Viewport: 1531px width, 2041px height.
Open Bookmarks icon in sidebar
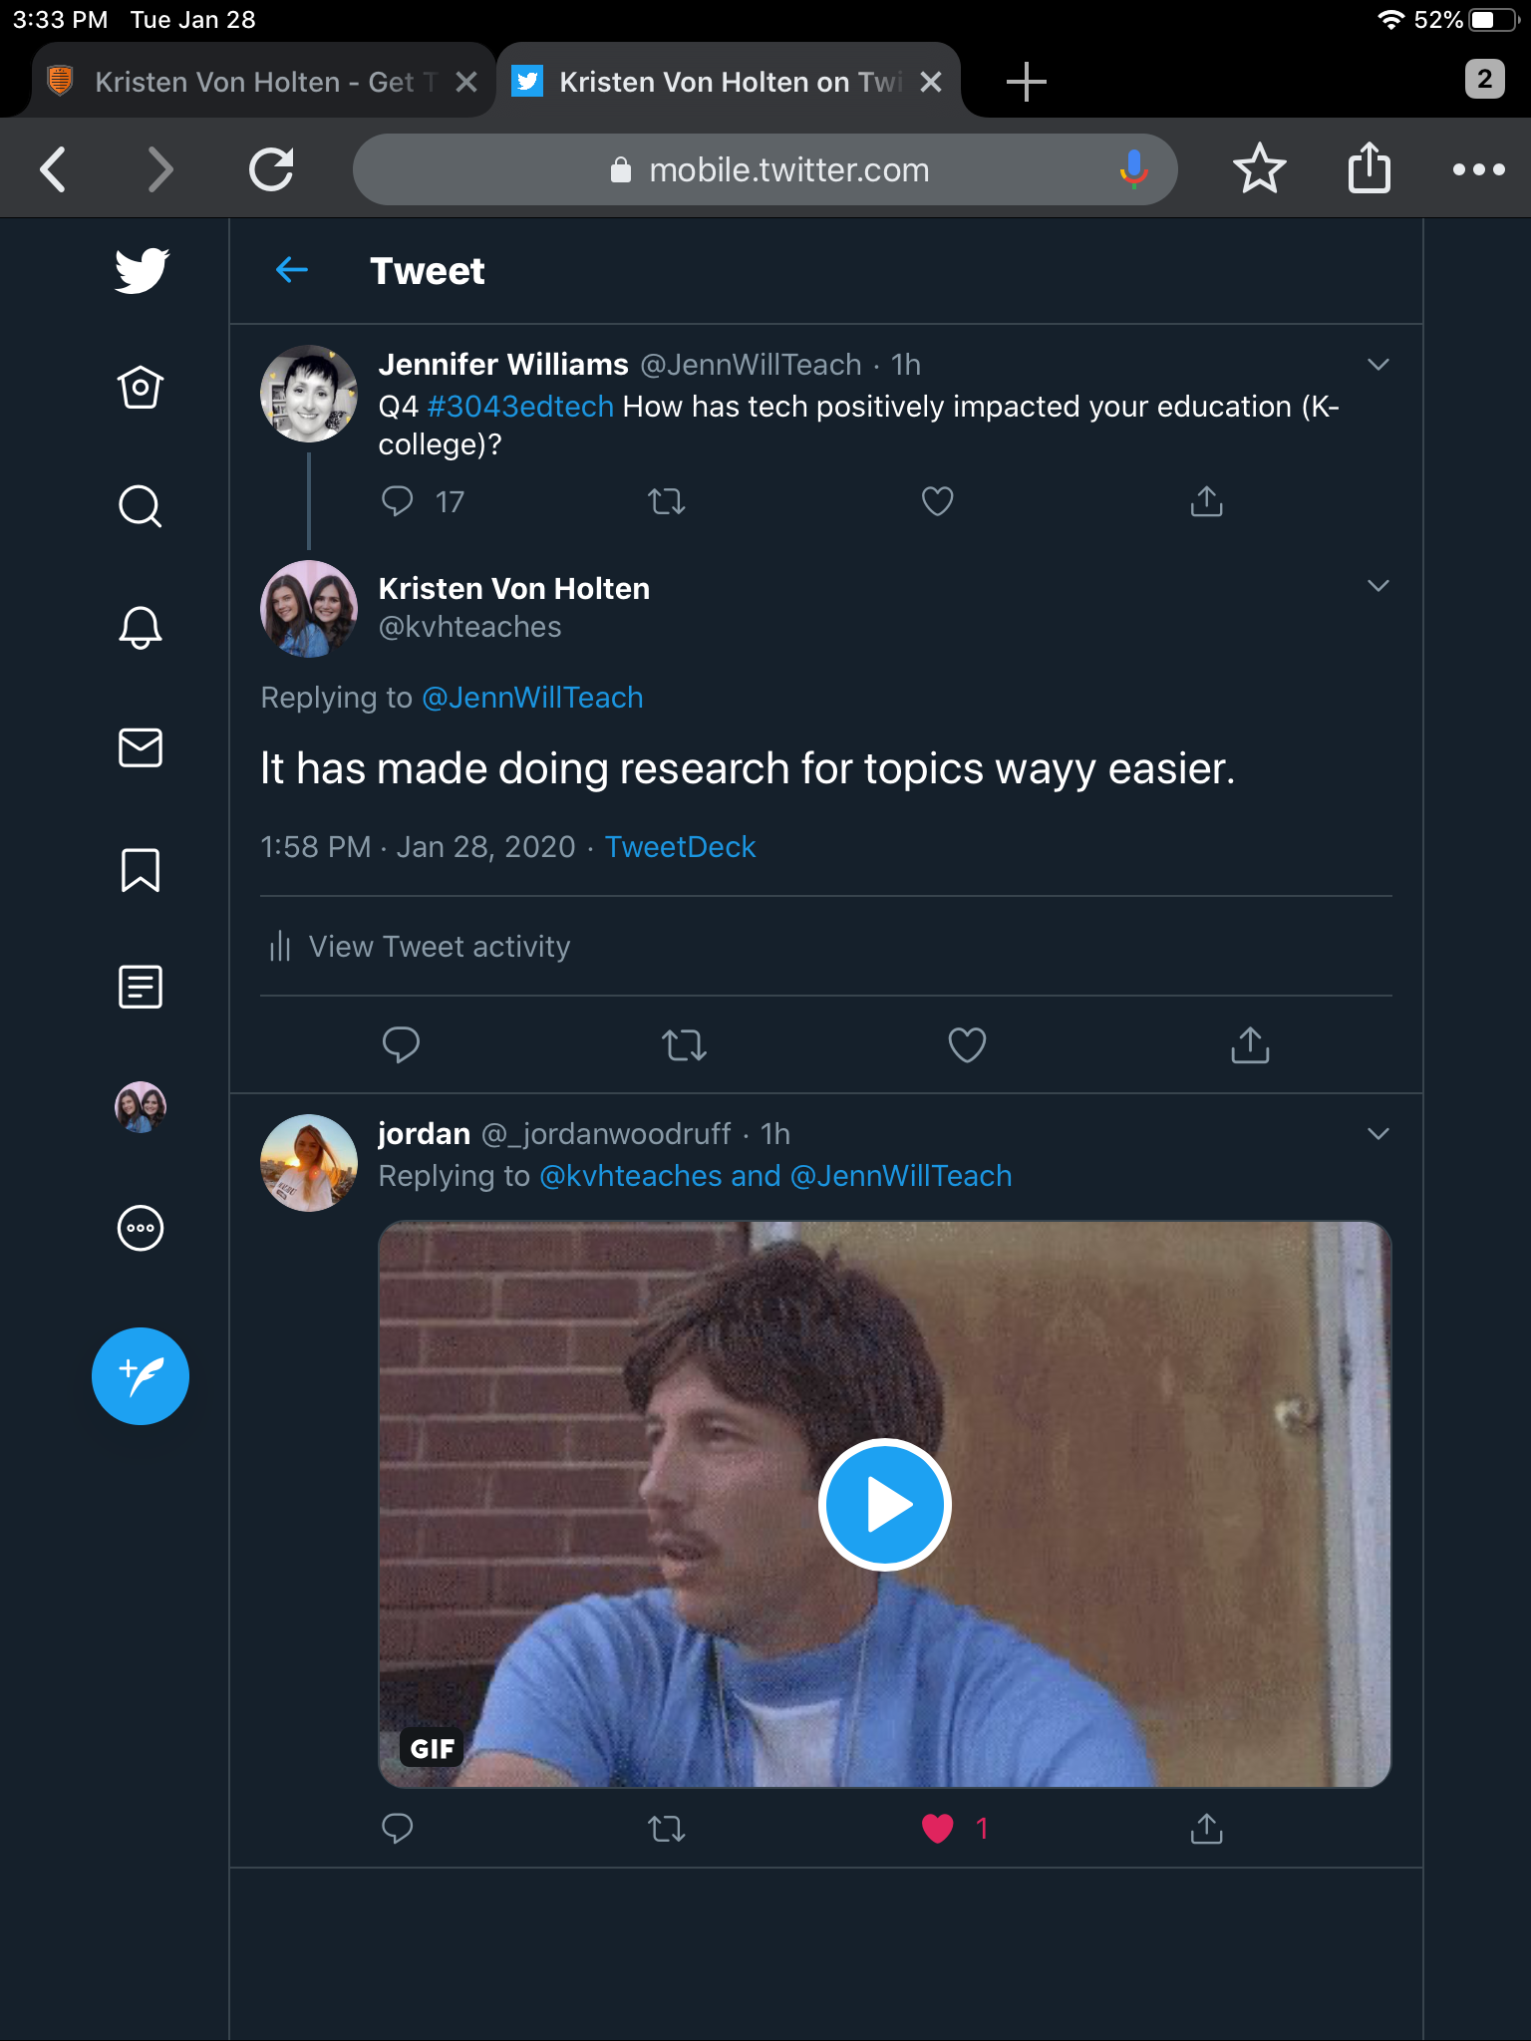click(x=141, y=869)
